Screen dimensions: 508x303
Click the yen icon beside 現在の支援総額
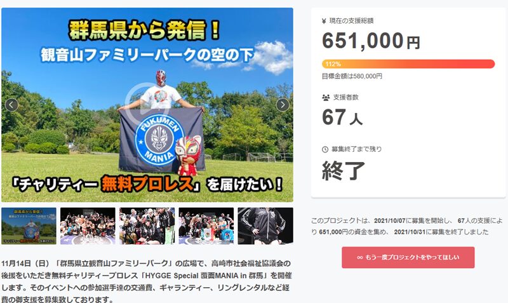coord(324,22)
